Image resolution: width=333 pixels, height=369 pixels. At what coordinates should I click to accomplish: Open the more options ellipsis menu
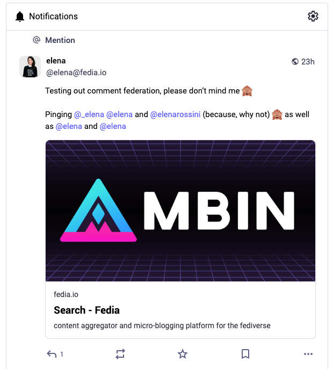tap(308, 354)
